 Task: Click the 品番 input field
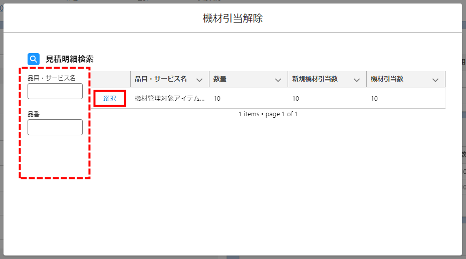(x=55, y=127)
